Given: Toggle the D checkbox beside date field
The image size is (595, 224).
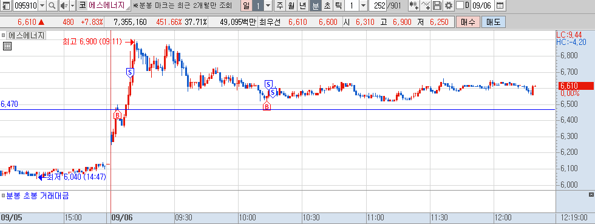Looking at the screenshot, I should 460,5.
